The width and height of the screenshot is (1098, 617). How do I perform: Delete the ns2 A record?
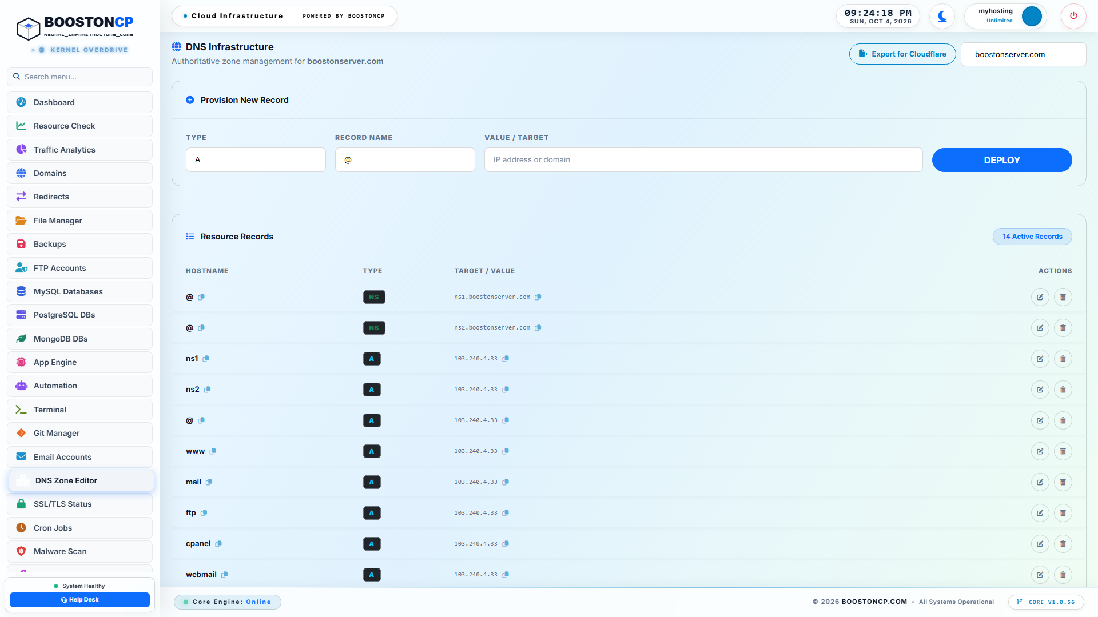(x=1063, y=390)
